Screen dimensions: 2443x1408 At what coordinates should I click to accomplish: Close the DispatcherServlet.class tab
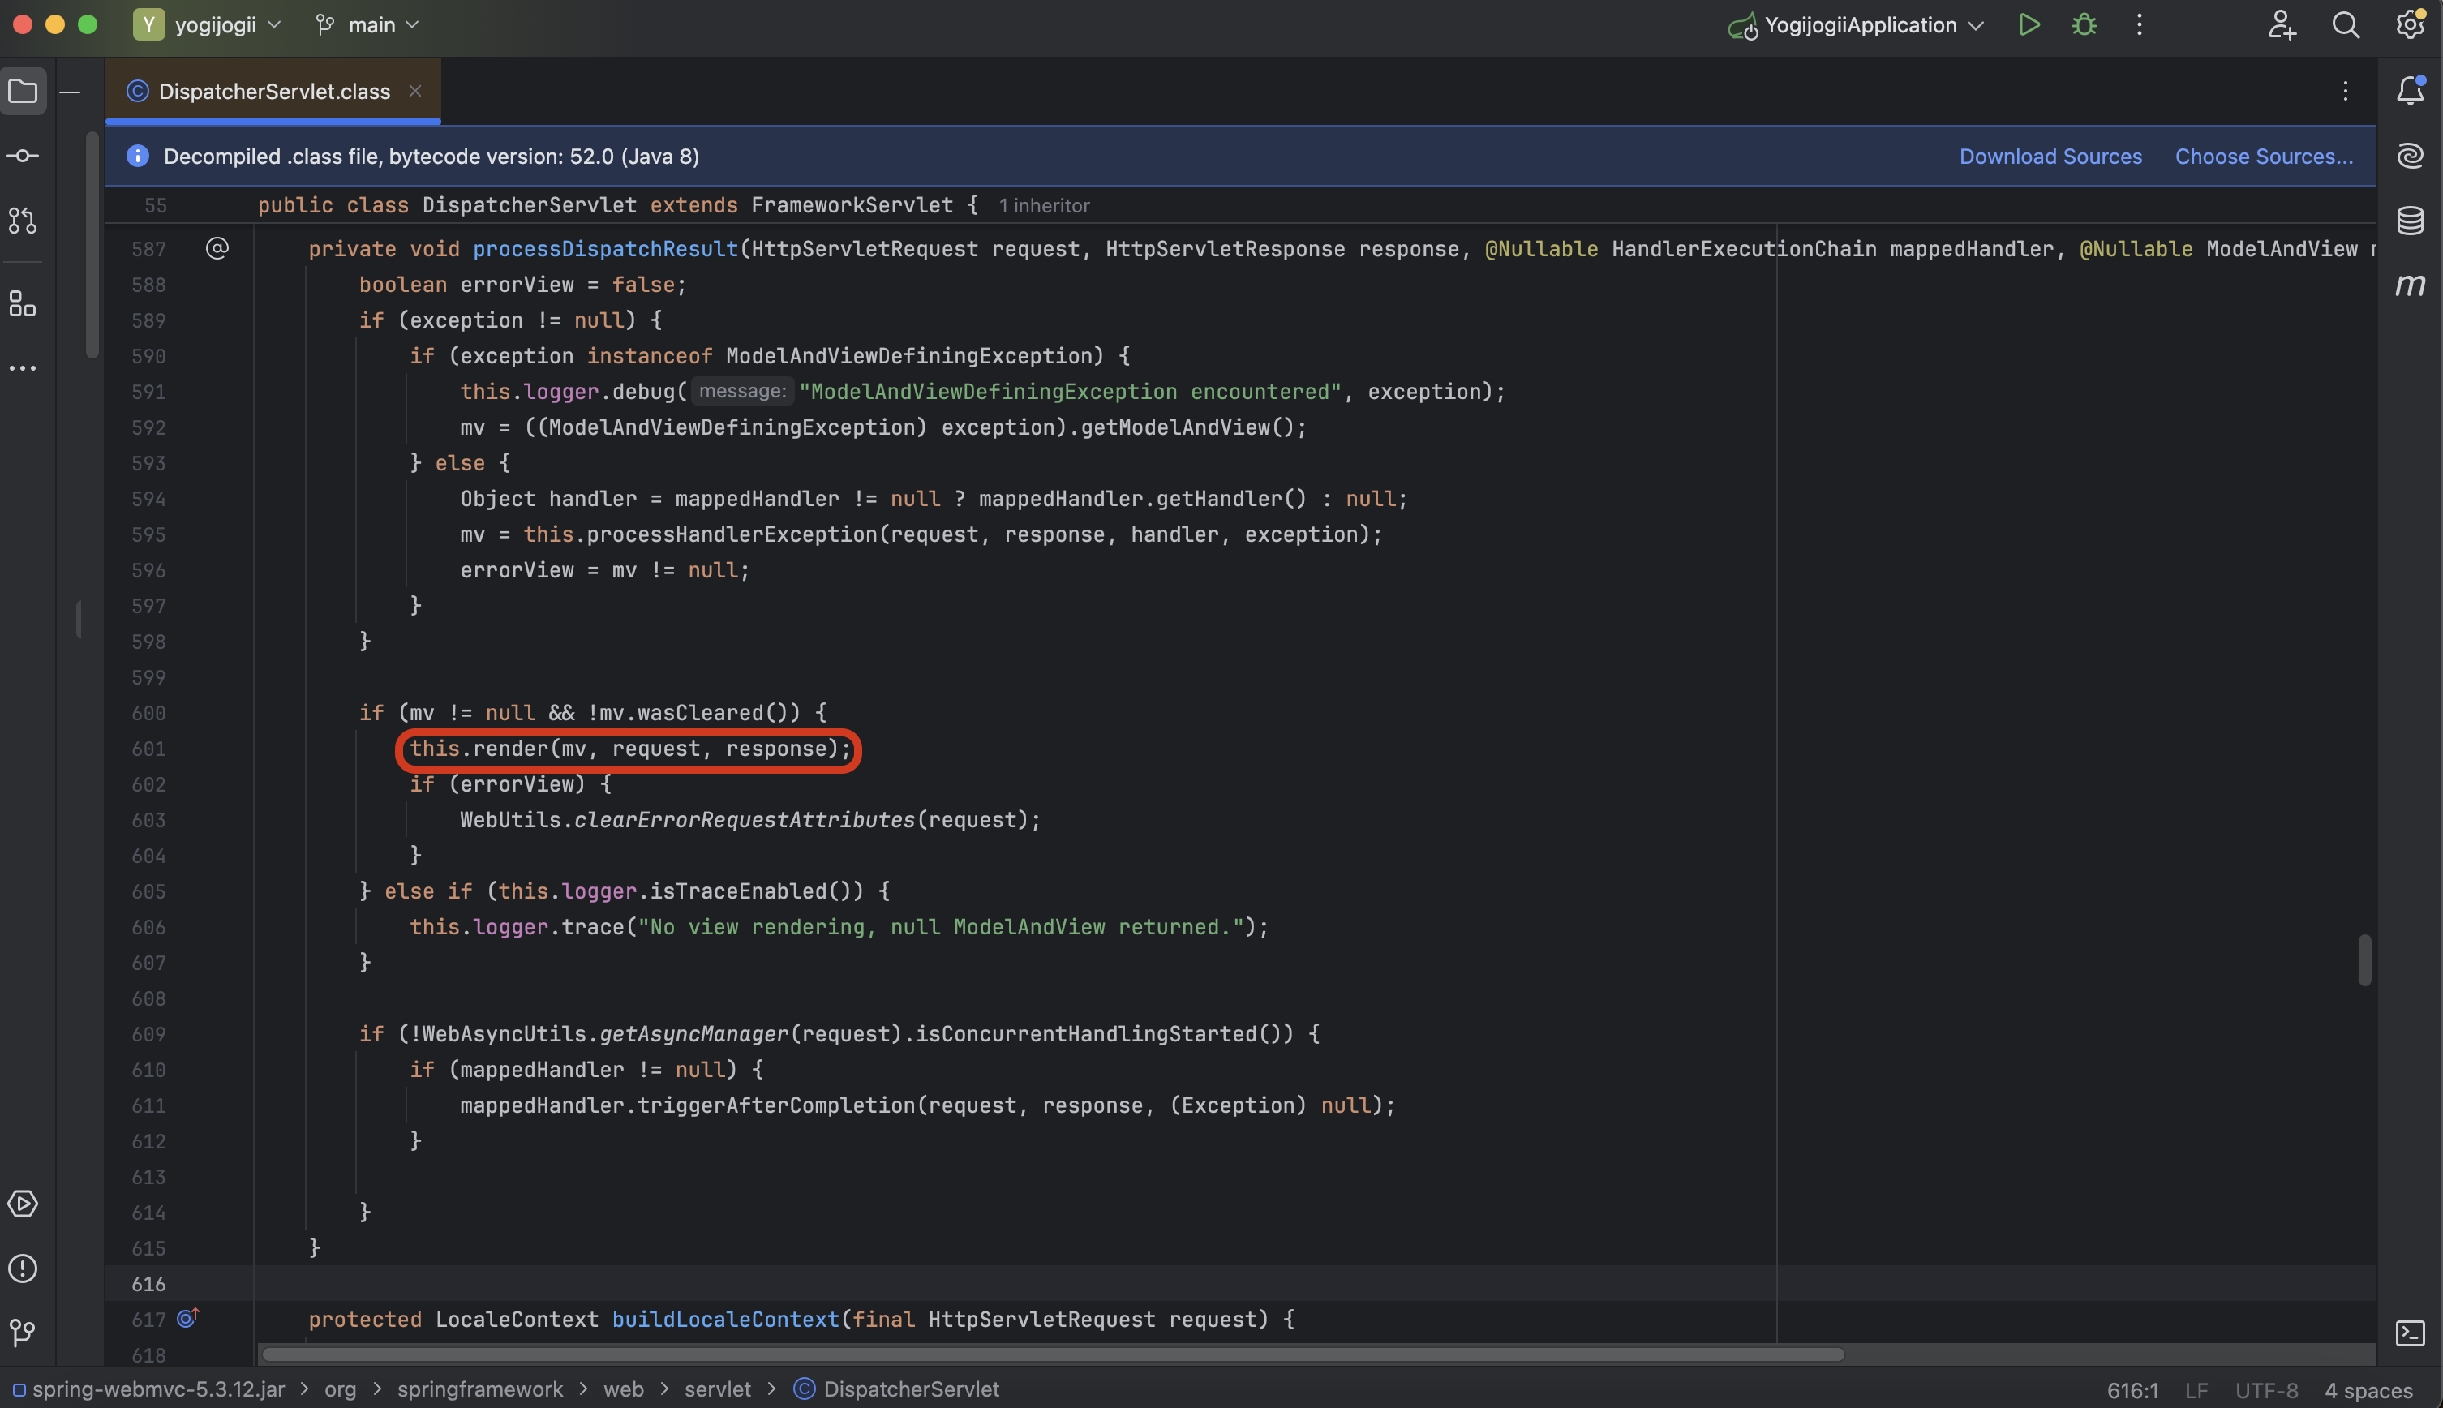tap(416, 91)
